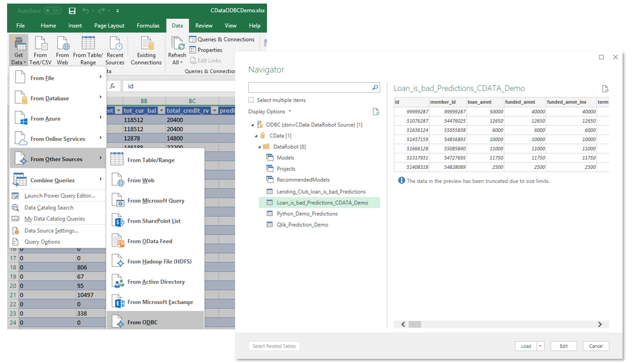The height and width of the screenshot is (363, 632).
Task: Click the Edit button in Navigator
Action: click(563, 346)
